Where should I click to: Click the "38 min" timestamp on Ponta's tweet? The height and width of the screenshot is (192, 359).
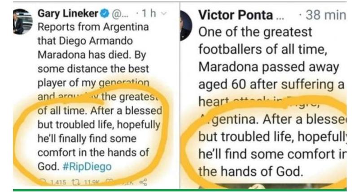[x=325, y=15]
